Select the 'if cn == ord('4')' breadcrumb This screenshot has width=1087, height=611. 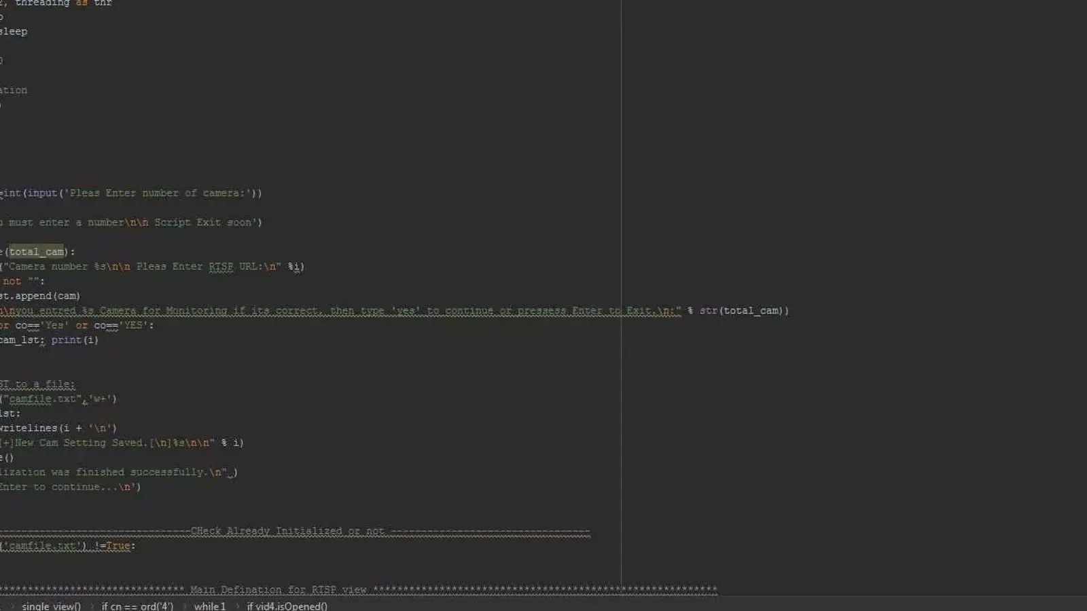point(137,606)
